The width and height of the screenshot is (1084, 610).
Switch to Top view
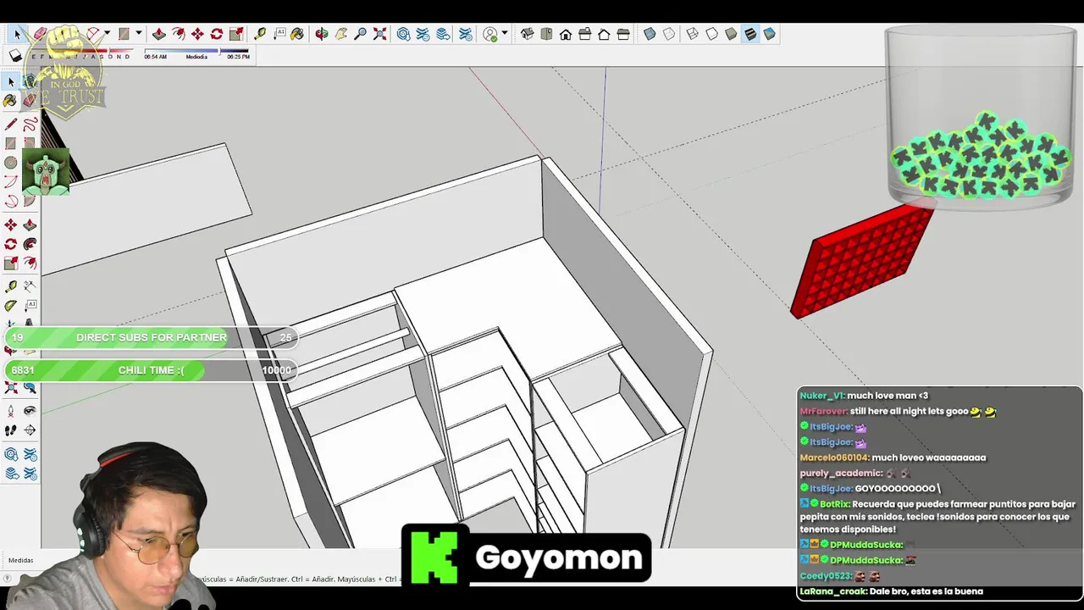click(x=546, y=34)
